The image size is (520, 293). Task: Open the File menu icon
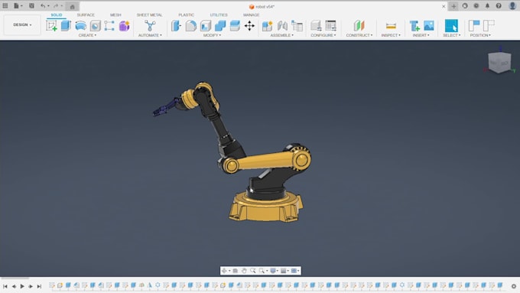(18, 5)
